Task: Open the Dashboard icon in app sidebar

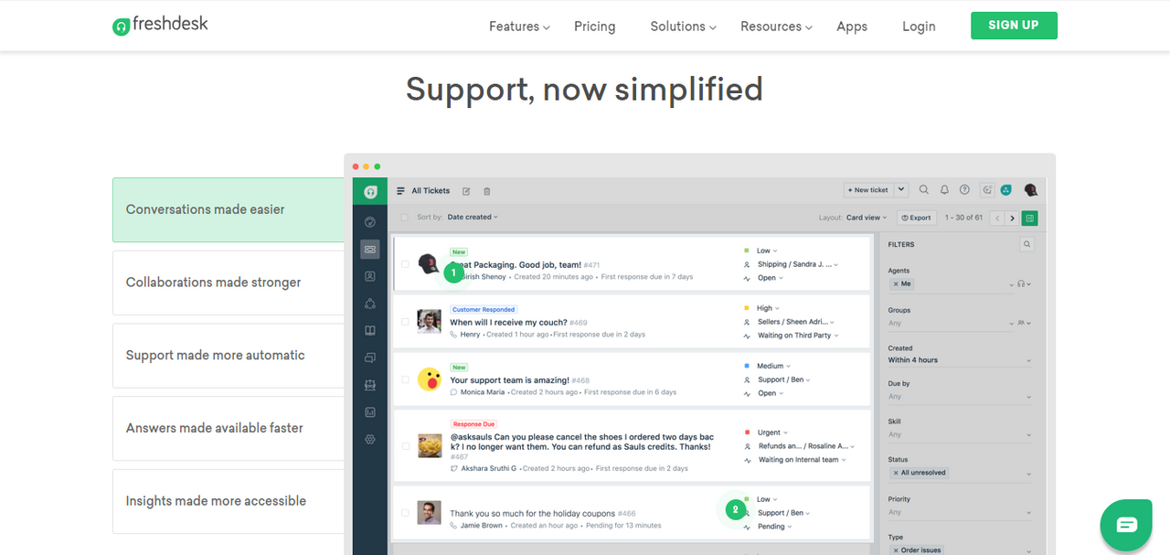Action: coord(370,222)
